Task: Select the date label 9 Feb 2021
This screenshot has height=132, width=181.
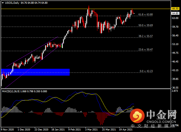Action: (74, 129)
